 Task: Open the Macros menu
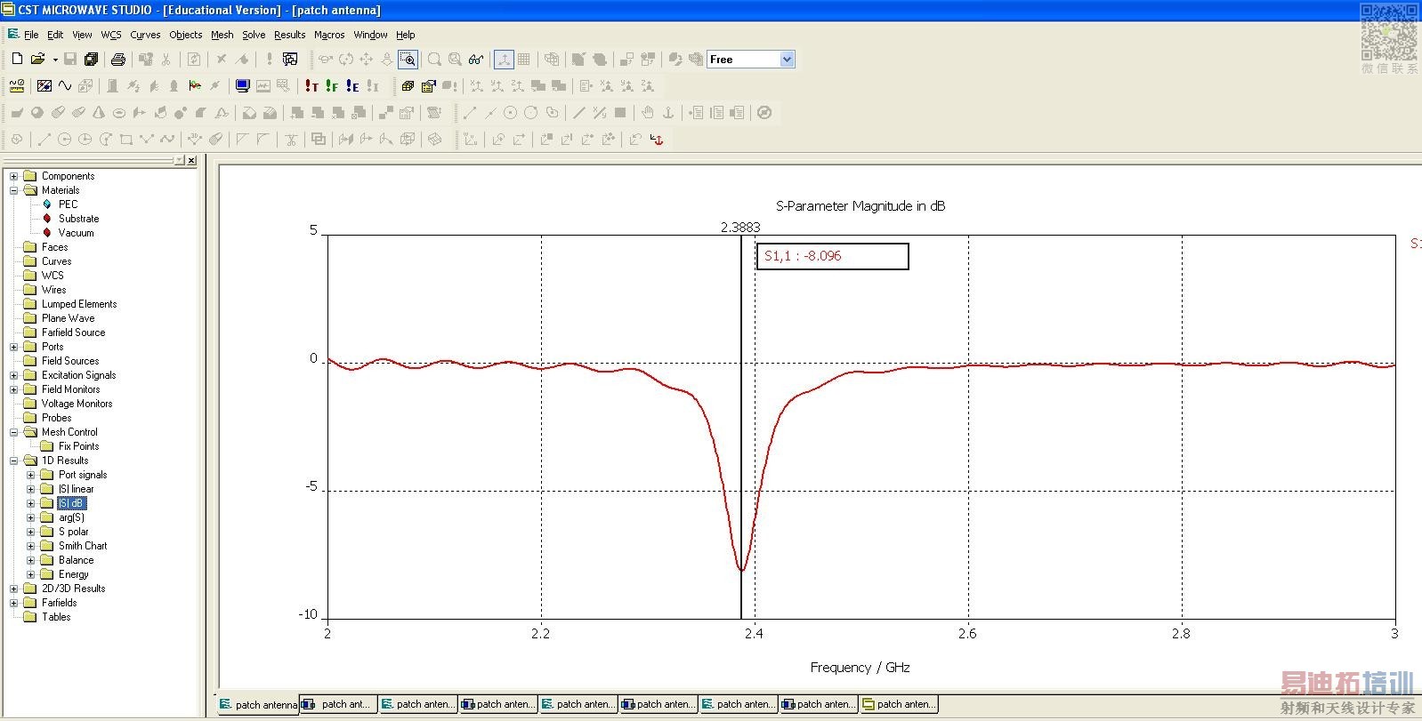click(328, 35)
